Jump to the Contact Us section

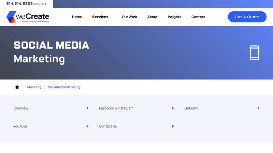pyautogui.click(x=136, y=126)
